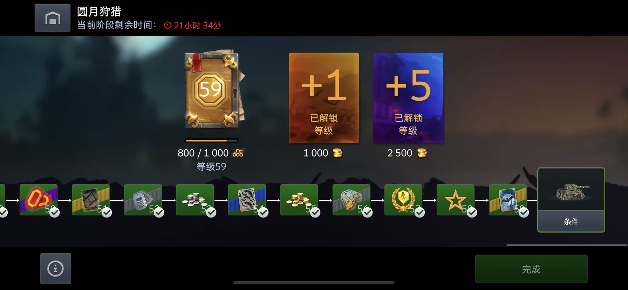Screen dimensions: 628x290
Task: Select the dog tags reward at level 52
Action: tap(143, 200)
